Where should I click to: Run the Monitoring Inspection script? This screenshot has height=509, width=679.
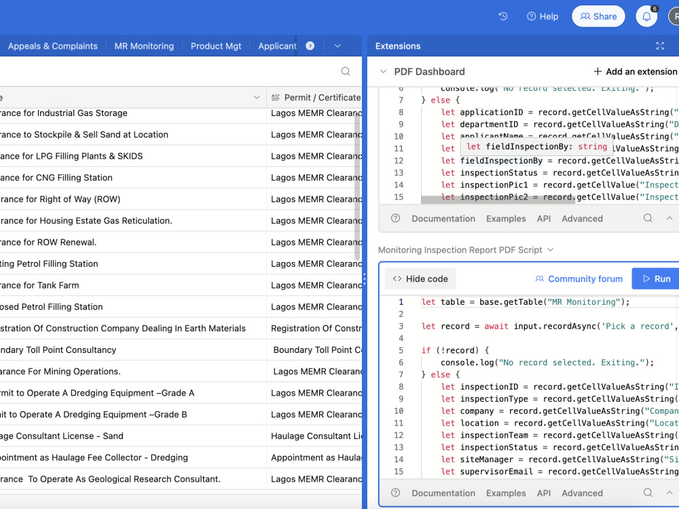(x=656, y=279)
